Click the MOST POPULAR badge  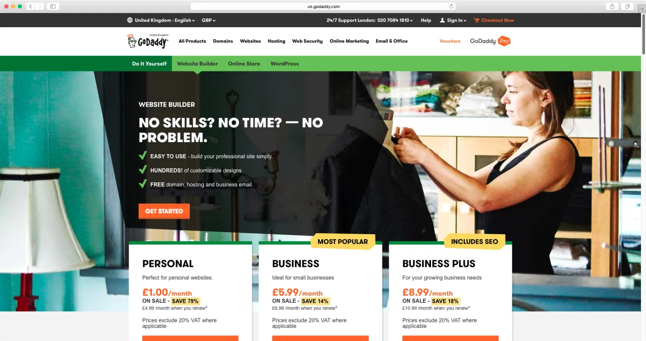tap(343, 241)
